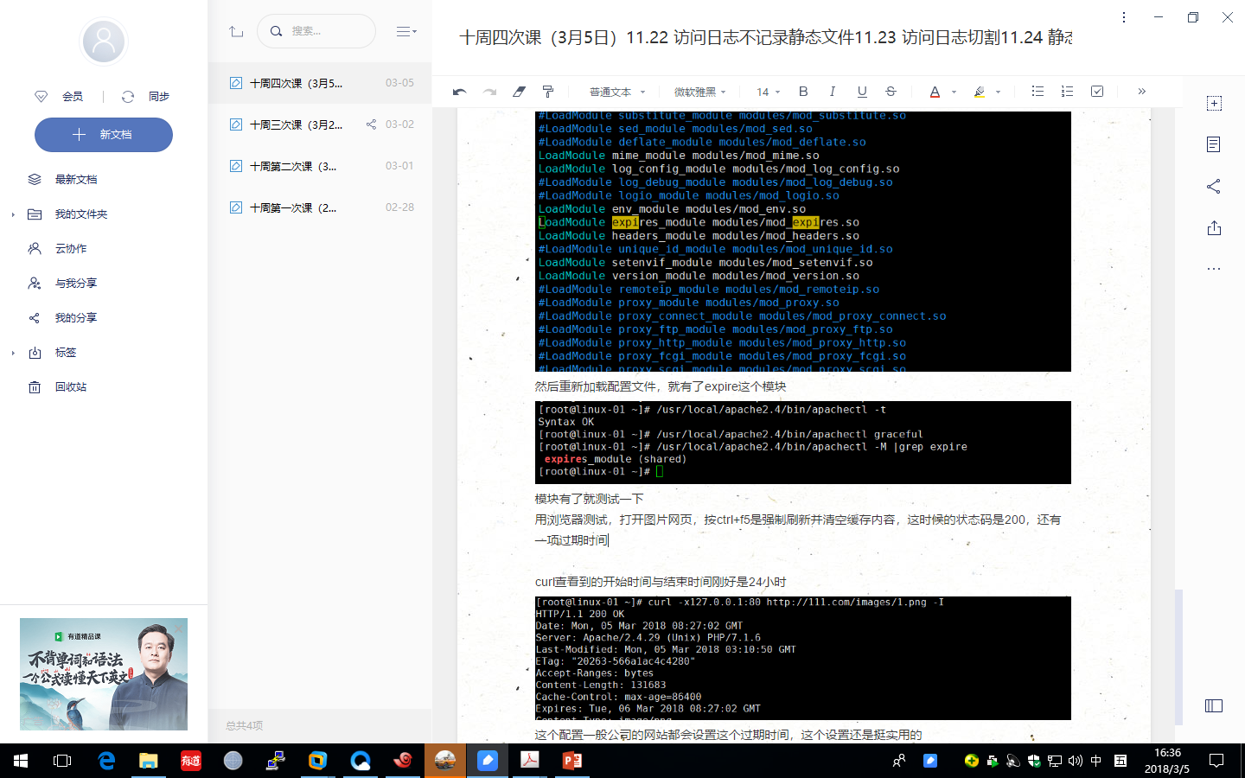The width and height of the screenshot is (1245, 778).
Task: Select the format painter tool
Action: tap(547, 92)
